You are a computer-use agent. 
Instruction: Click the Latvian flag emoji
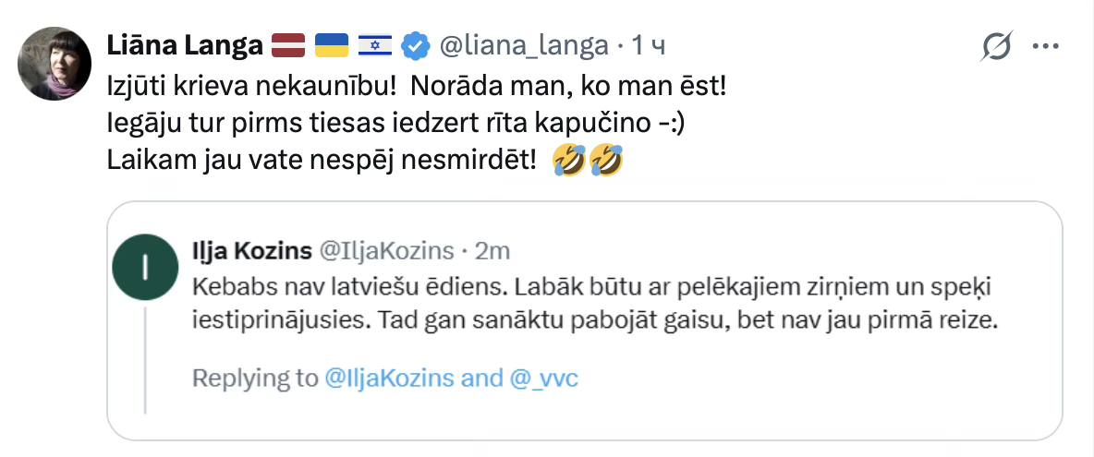(x=288, y=44)
